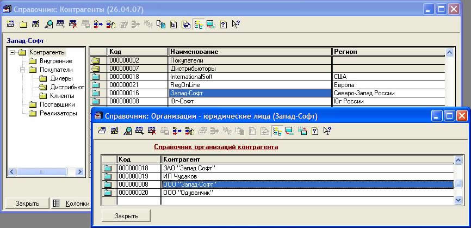Click the arrows with hand icon in Организации toolbar
The height and width of the screenshot is (228, 471).
(x=190, y=131)
